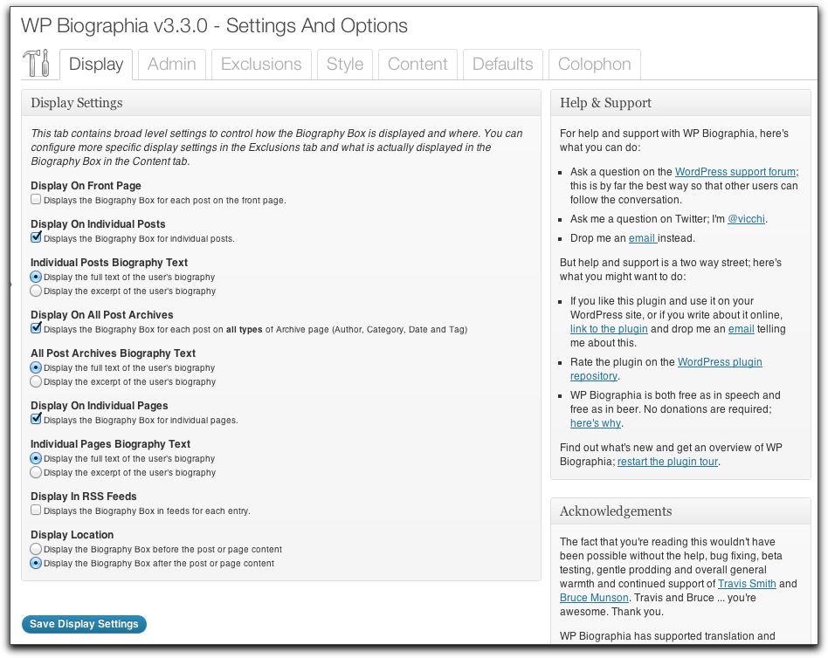Uncheck Display On Individual Posts
This screenshot has width=828, height=658.
click(36, 237)
